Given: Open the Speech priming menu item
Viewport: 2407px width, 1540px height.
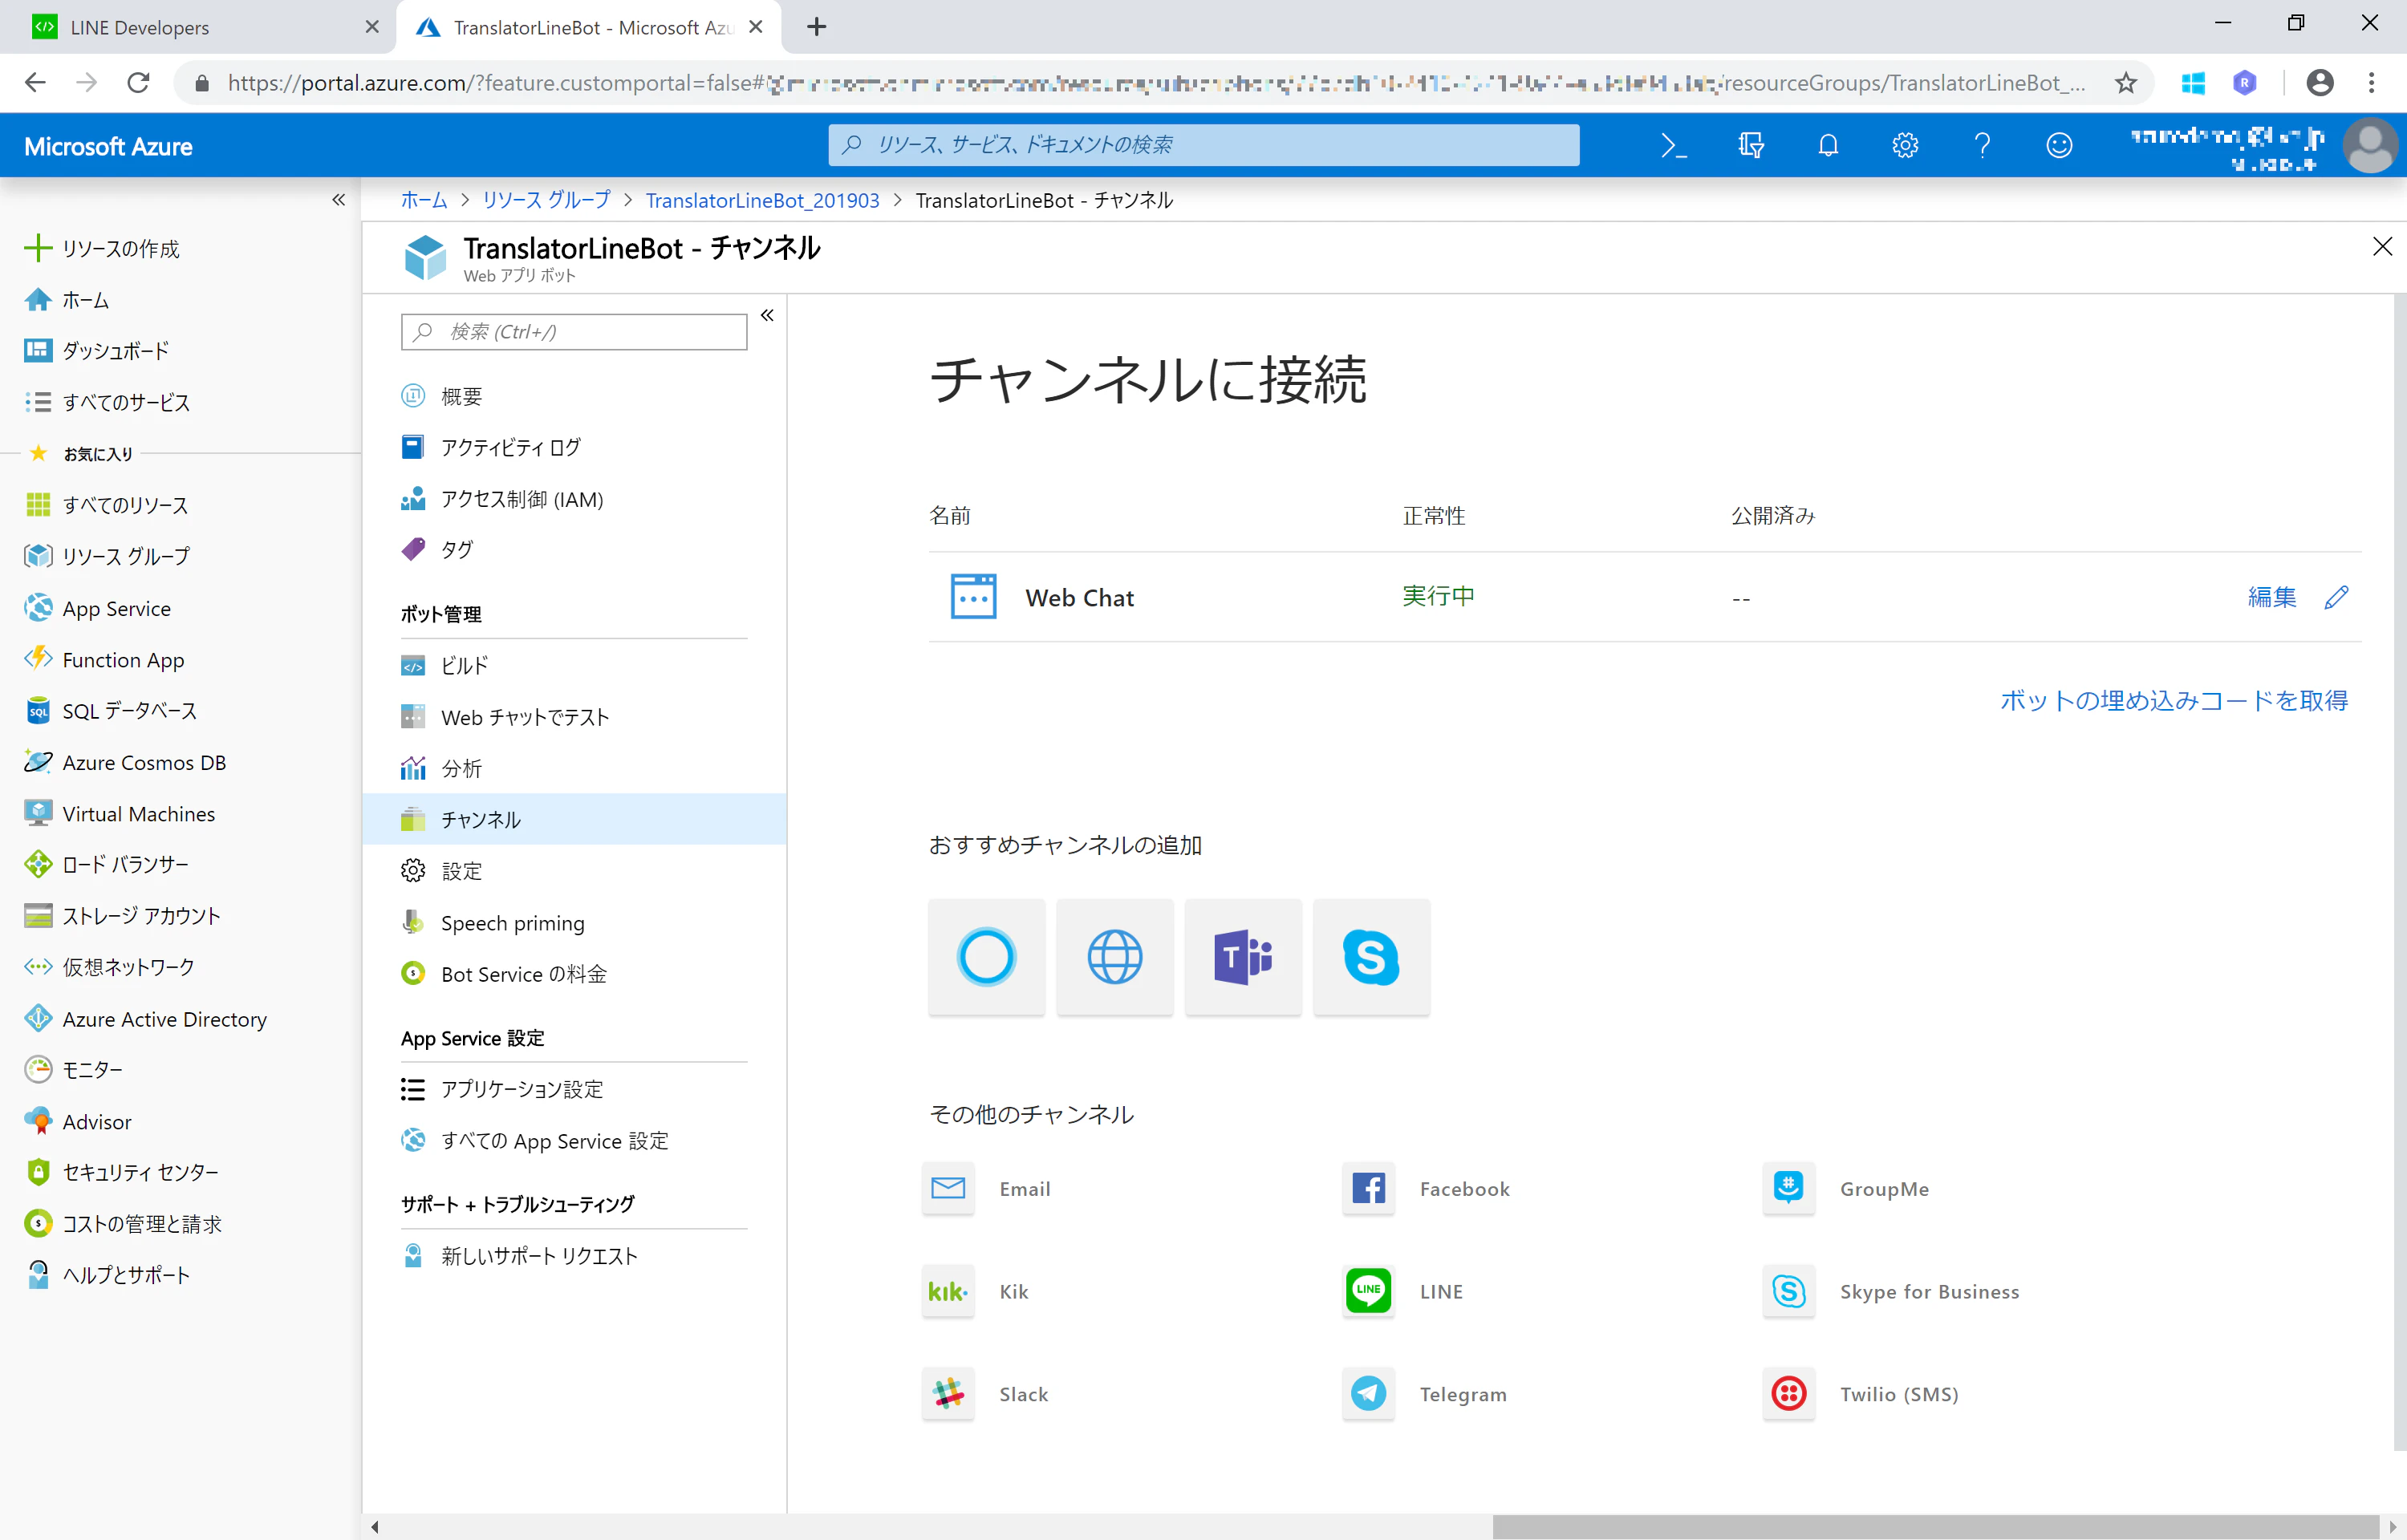Looking at the screenshot, I should point(574,922).
